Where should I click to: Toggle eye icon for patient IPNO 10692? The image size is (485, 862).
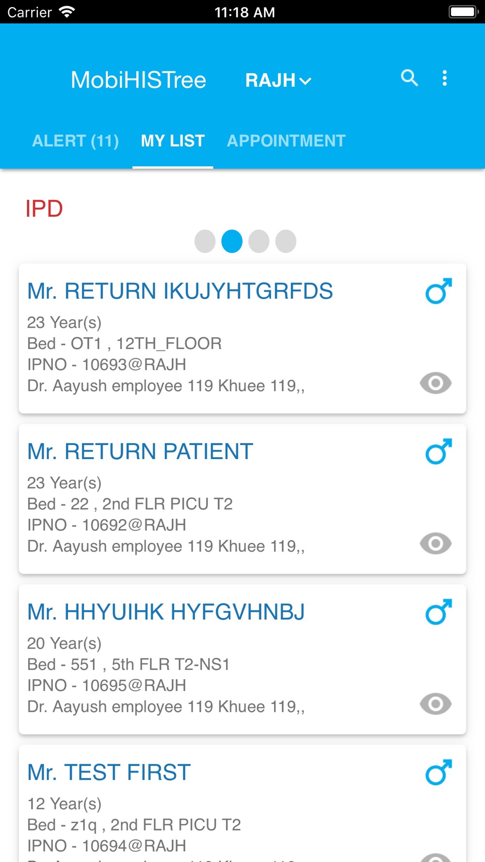(x=436, y=543)
